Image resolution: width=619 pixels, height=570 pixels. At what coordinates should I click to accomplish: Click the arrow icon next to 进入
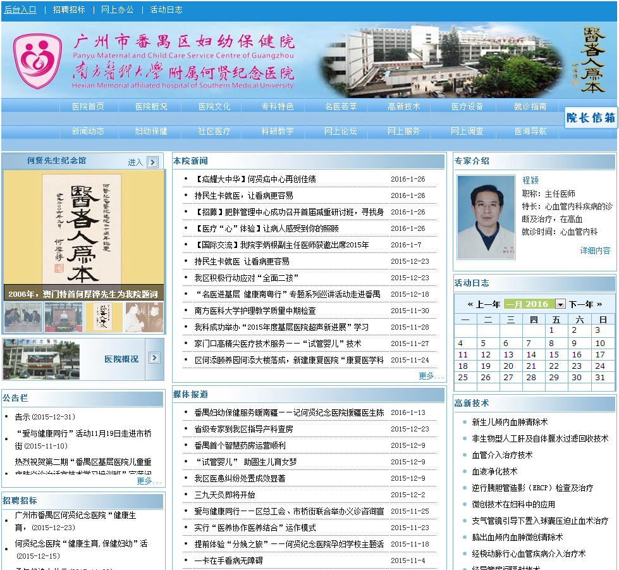point(153,162)
